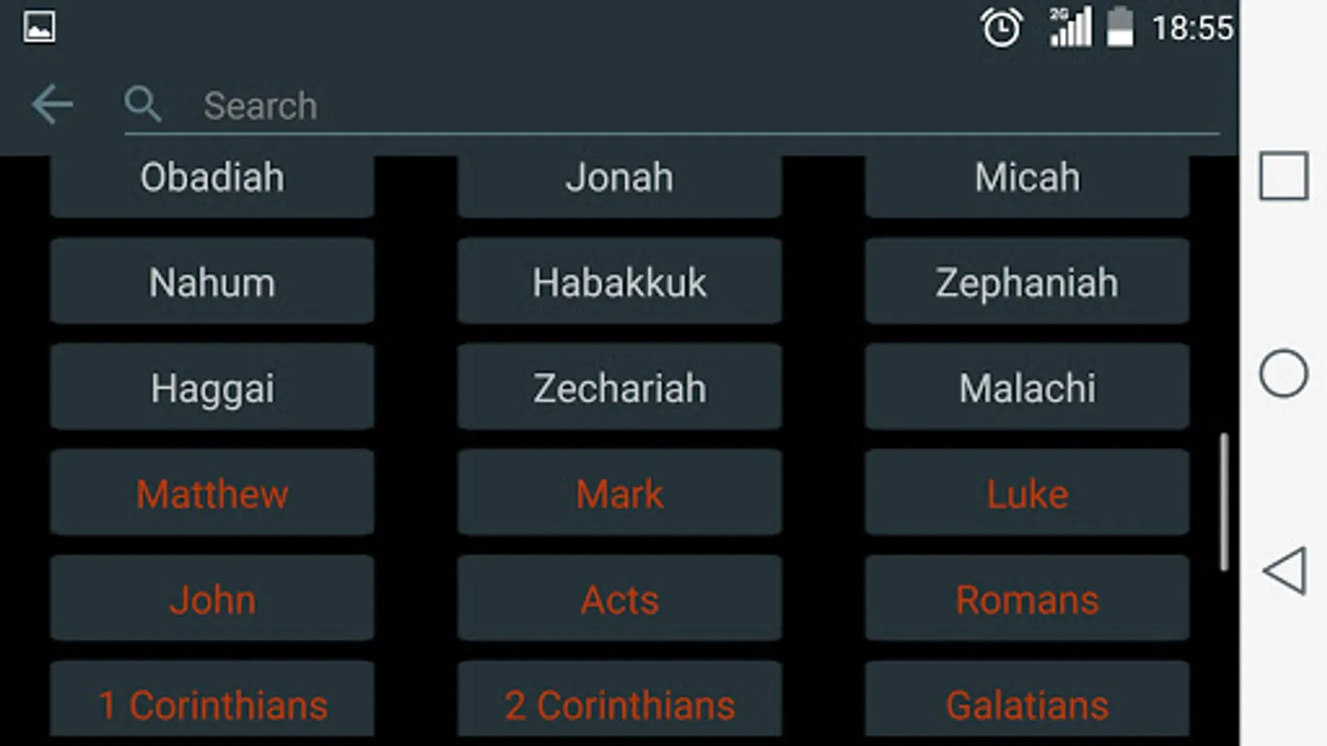
Task: Open the book of Matthew
Action: [212, 492]
